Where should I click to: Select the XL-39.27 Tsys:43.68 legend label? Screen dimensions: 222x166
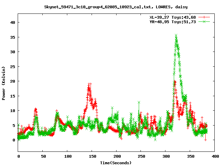coord(173,17)
